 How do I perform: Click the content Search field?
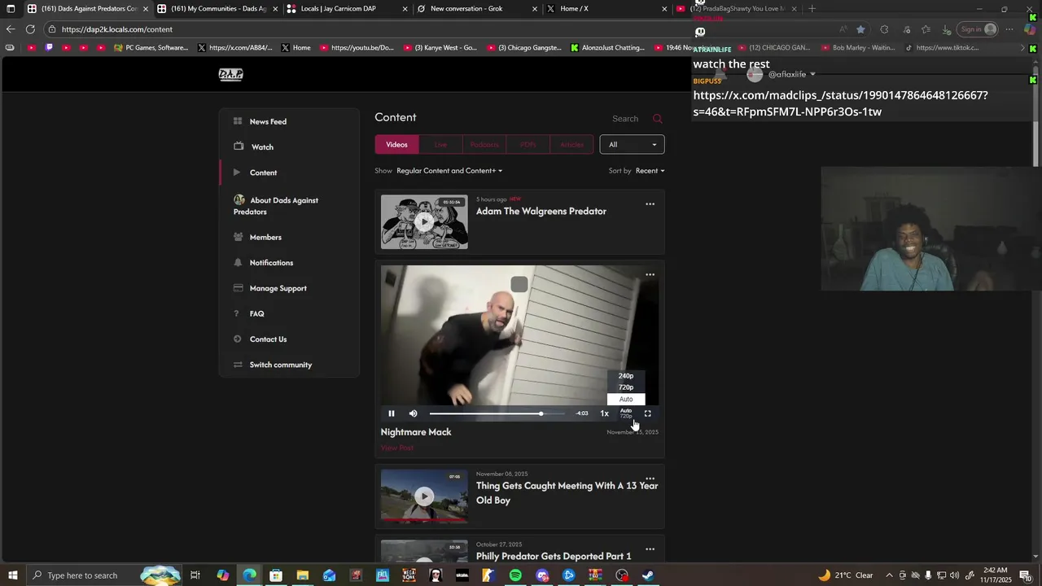click(625, 119)
